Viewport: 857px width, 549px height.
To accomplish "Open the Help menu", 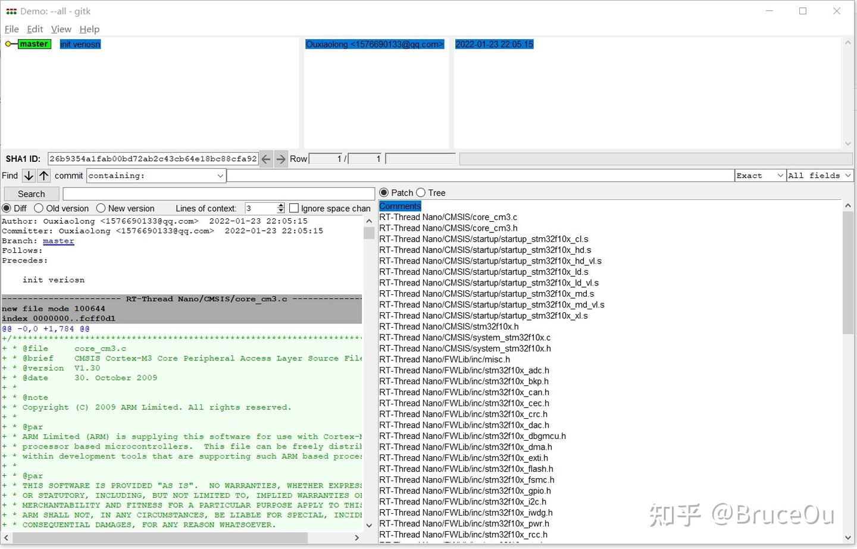I will [x=90, y=29].
